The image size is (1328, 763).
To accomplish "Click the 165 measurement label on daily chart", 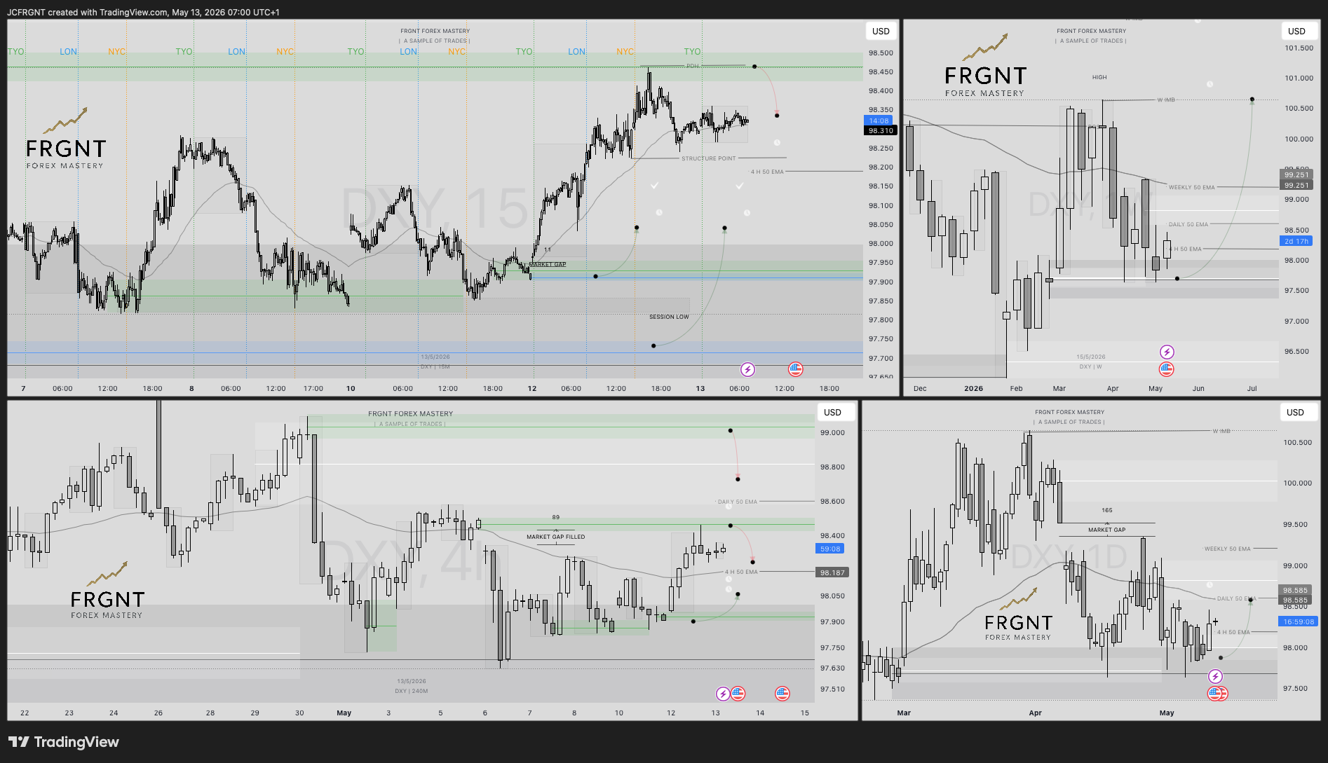I will 1107,510.
